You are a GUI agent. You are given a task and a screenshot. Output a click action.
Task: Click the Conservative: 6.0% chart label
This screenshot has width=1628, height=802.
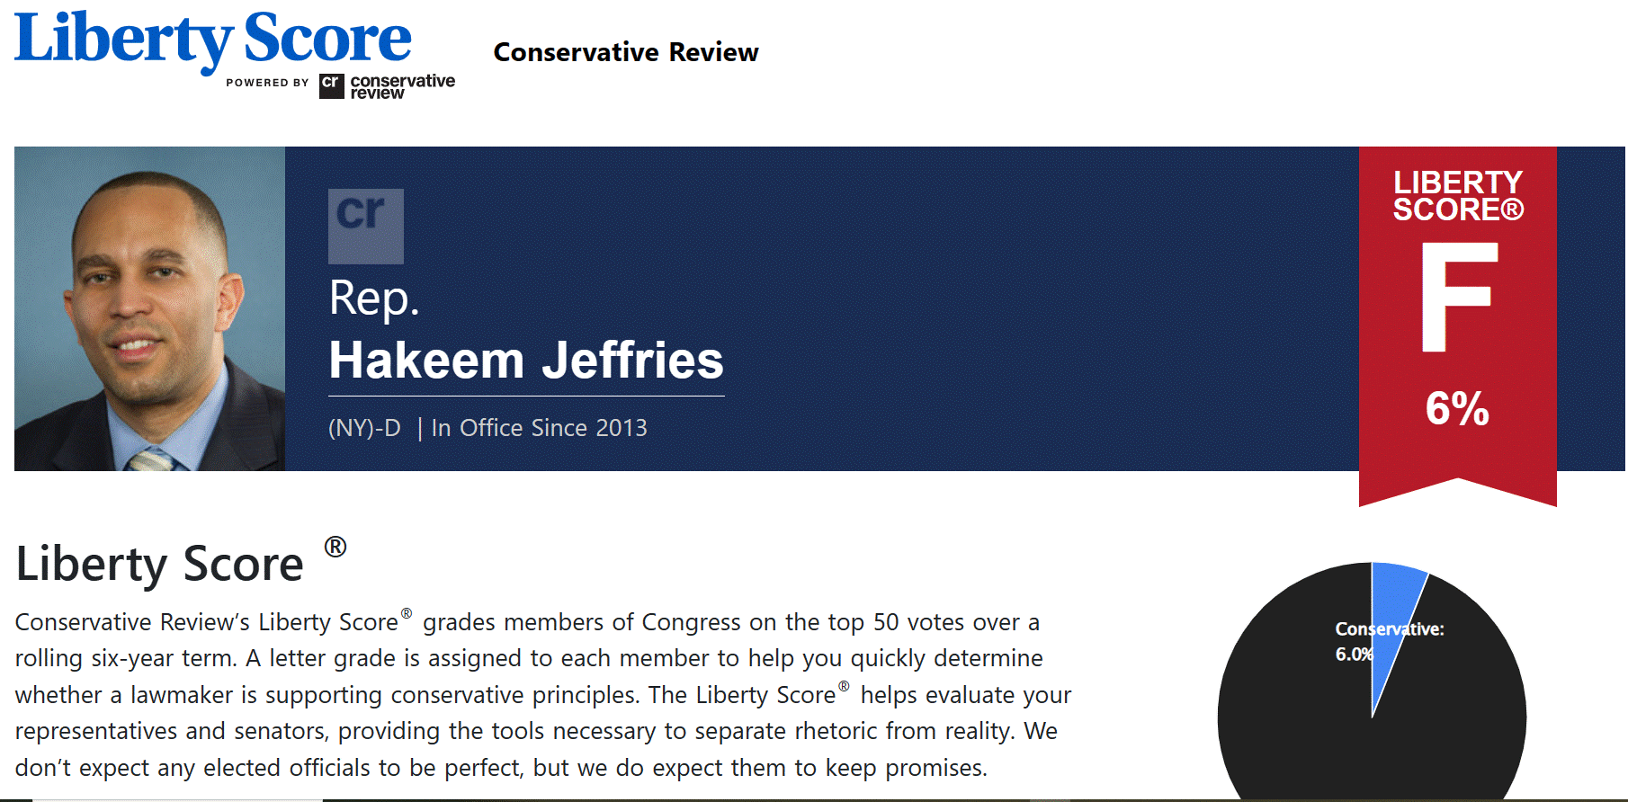click(x=1389, y=641)
